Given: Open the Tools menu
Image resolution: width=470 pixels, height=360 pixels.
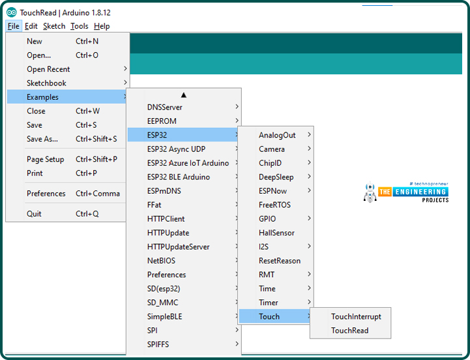Looking at the screenshot, I should (x=79, y=26).
